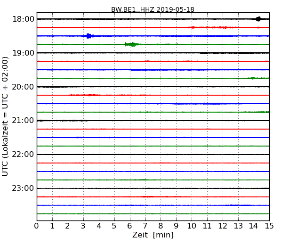Click the black noisy segment on 19:00 trace
Screen dimensions: 306x245
click(x=234, y=53)
